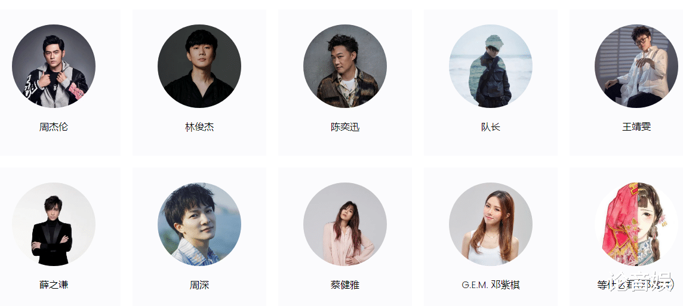Open 周杰伦's artist avatar
The height and width of the screenshot is (306, 683).
coord(54,66)
